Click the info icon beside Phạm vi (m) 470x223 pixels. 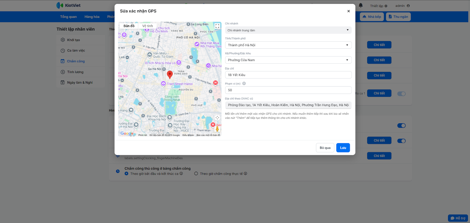pos(244,84)
